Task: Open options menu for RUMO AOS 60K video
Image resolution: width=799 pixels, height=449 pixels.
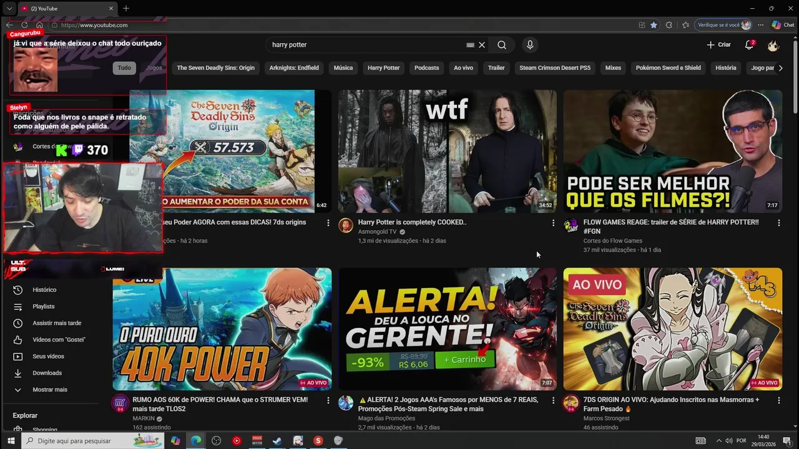Action: point(328,400)
